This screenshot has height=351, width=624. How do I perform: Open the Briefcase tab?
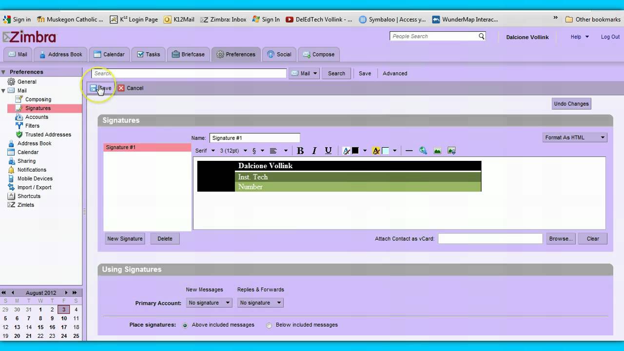tap(188, 54)
